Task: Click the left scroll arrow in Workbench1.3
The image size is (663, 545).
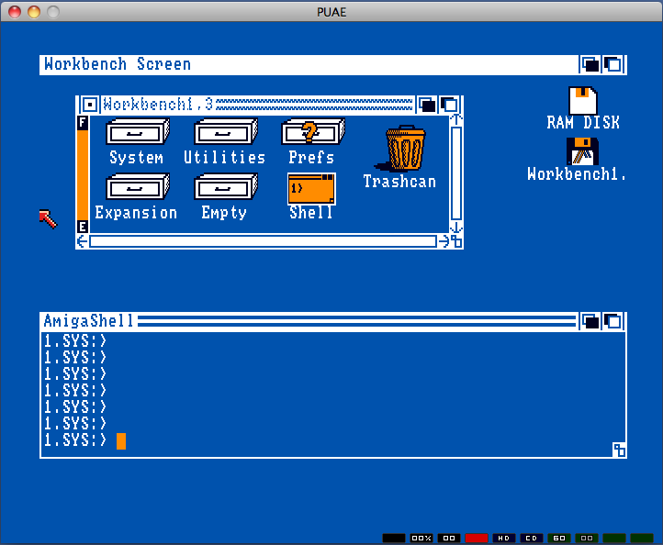Action: point(82,241)
